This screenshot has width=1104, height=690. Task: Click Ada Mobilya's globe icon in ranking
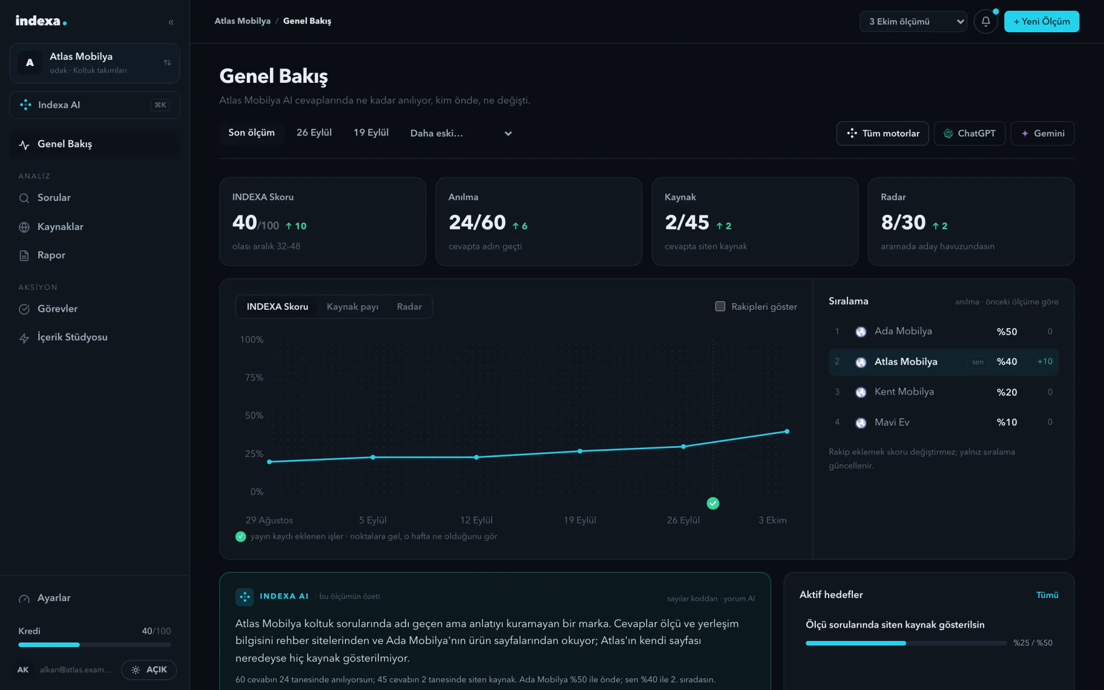[861, 332]
